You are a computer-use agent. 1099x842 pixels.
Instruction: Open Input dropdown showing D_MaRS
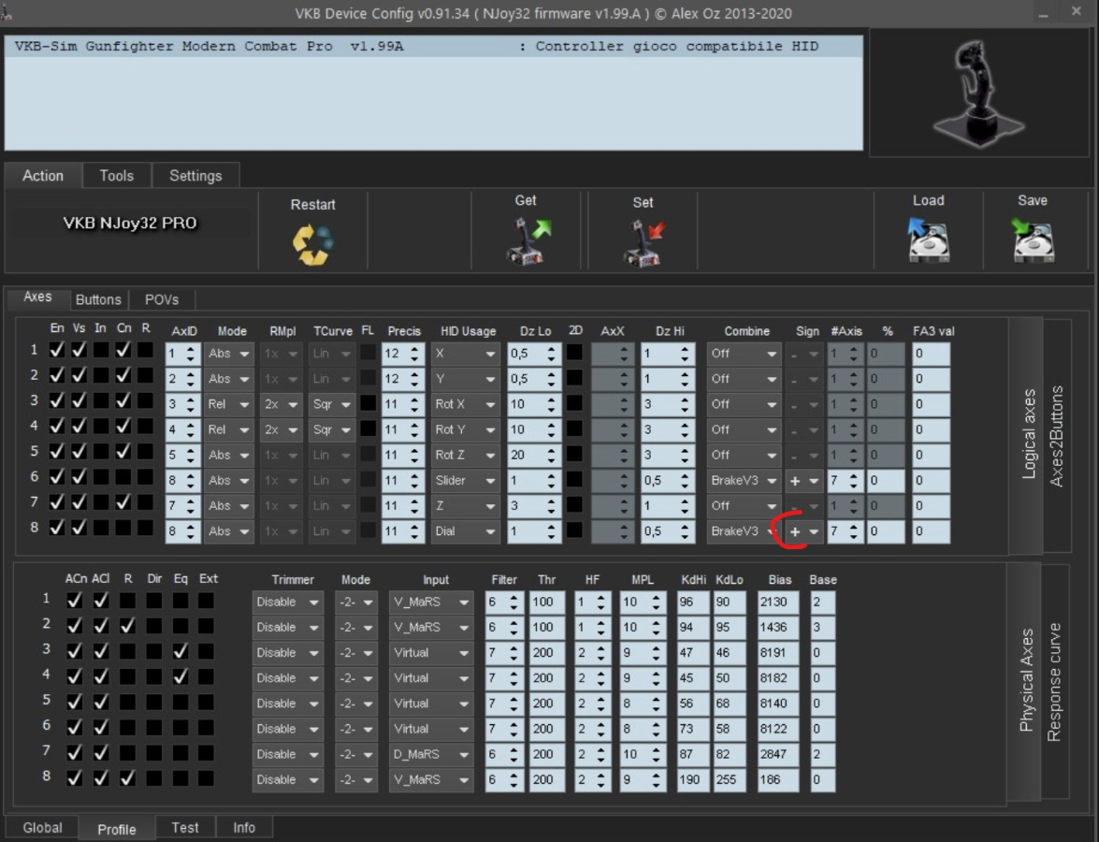[x=430, y=754]
